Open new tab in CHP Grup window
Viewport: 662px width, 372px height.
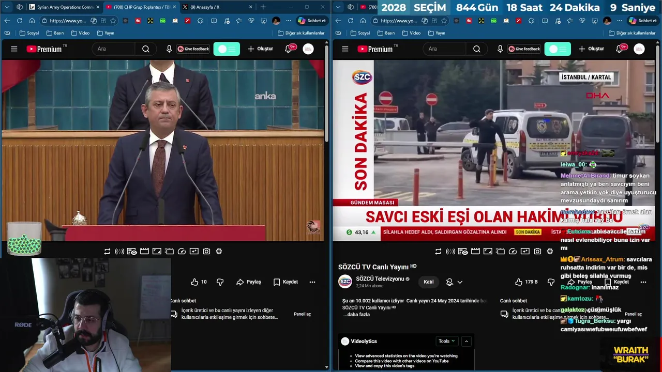click(263, 7)
